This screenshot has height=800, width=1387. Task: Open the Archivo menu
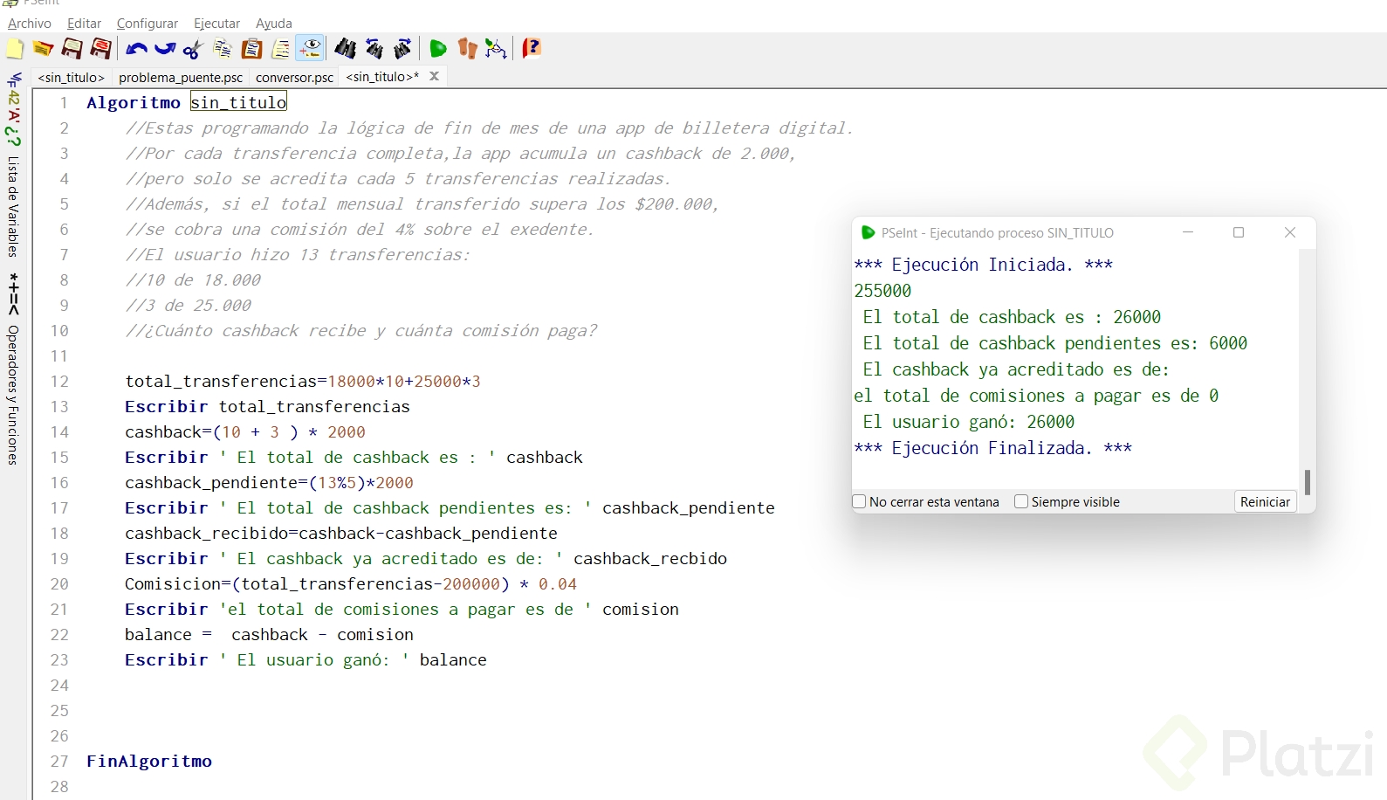[30, 24]
